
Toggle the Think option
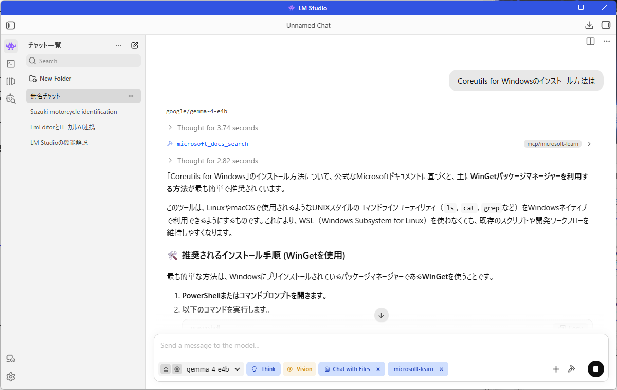tap(263, 369)
